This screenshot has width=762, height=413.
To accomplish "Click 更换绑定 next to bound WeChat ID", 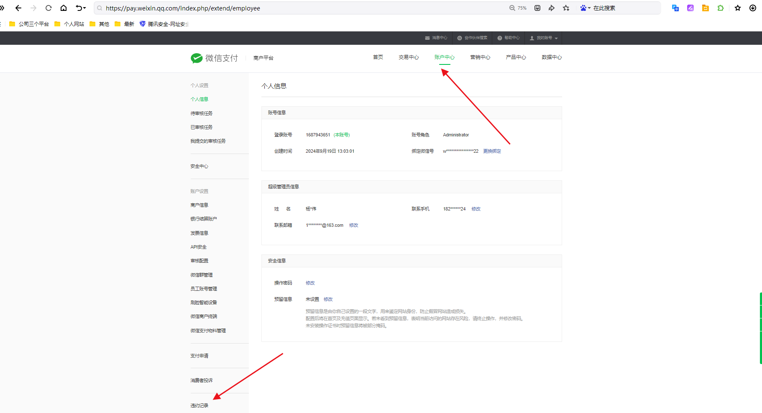I will [x=492, y=151].
